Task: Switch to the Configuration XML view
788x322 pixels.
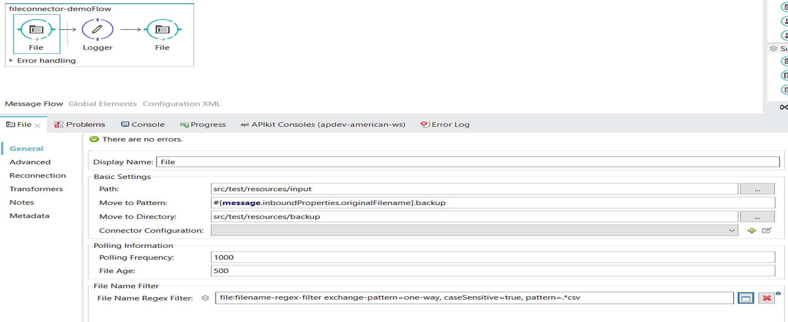Action: (x=182, y=104)
